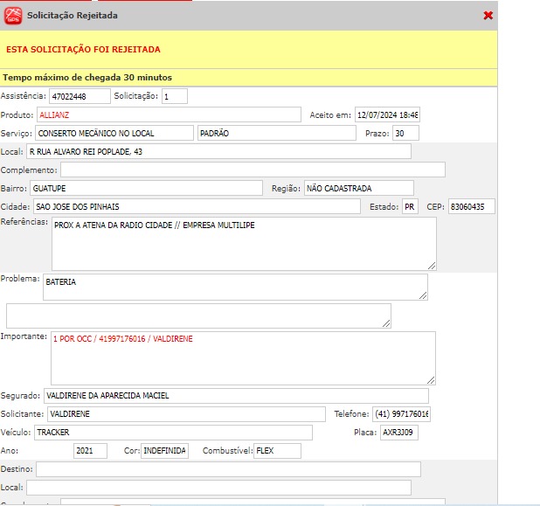Click the Aceito em date field

point(386,114)
